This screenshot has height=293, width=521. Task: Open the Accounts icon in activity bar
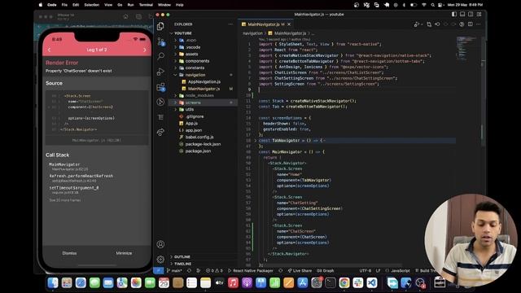click(160, 244)
